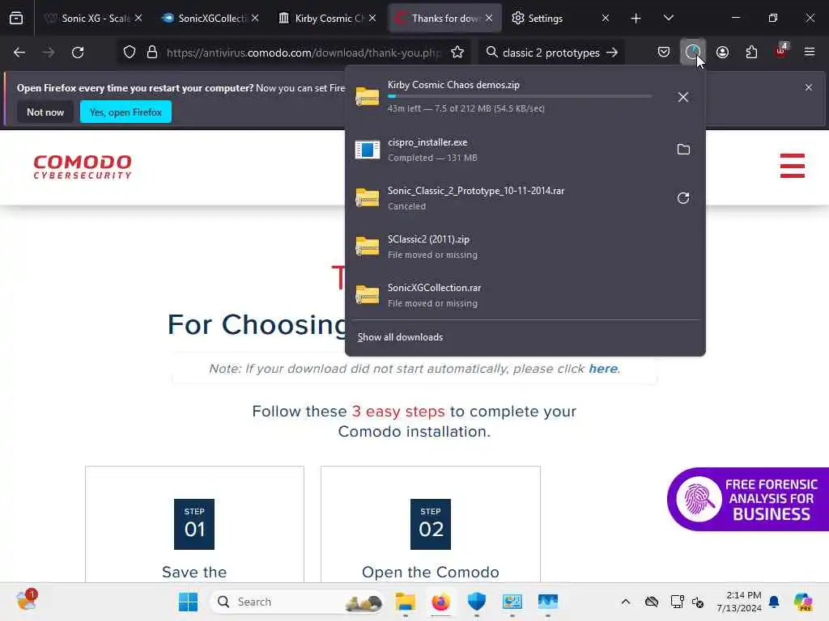Click Step 01 badge

point(194,524)
